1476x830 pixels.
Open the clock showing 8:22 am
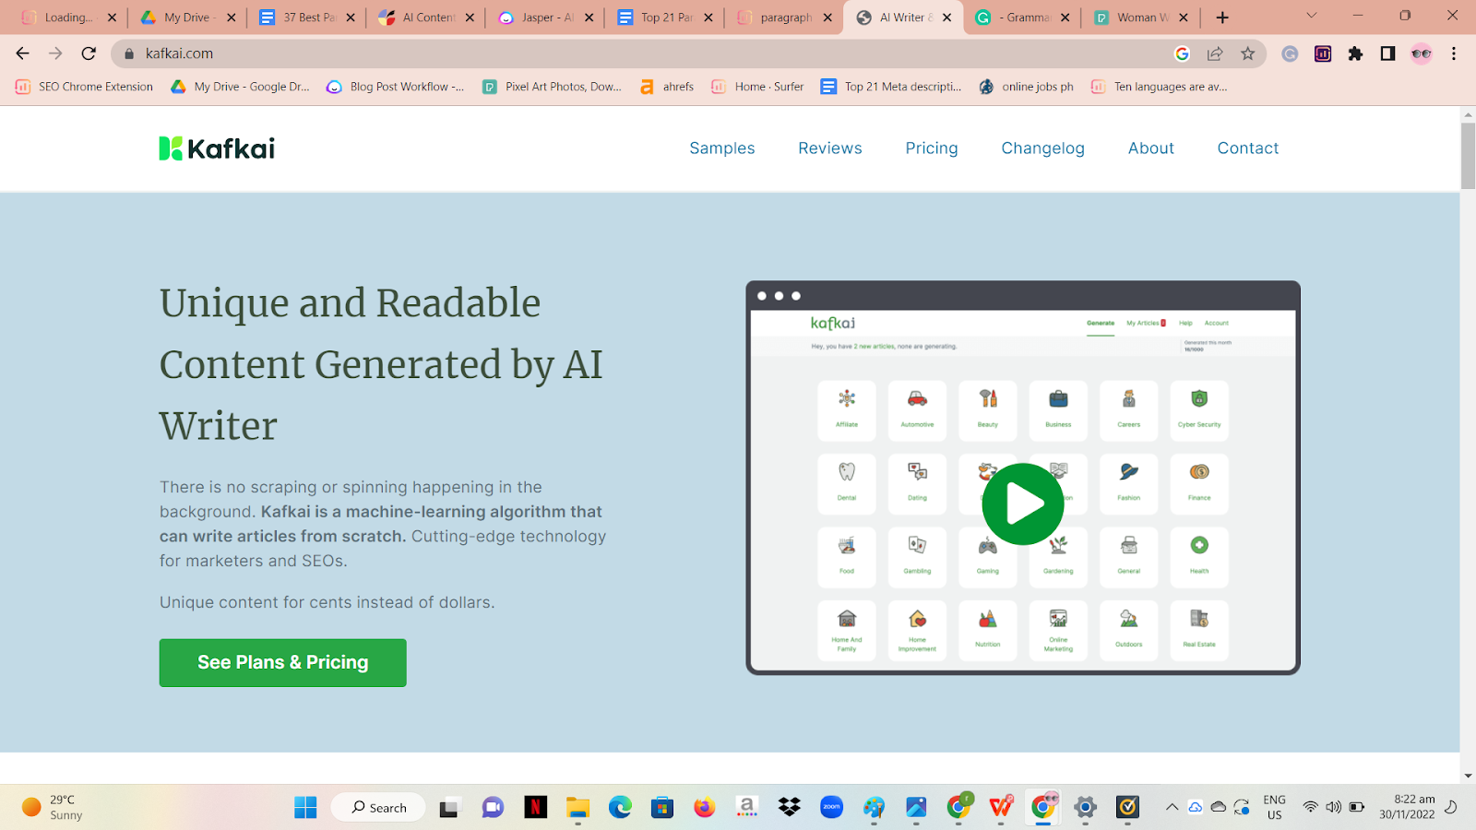(x=1407, y=807)
